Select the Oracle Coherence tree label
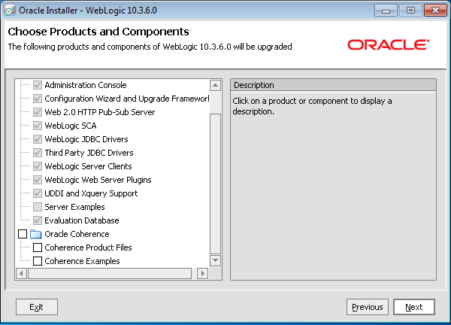Viewport: 451px width, 325px height. click(77, 234)
